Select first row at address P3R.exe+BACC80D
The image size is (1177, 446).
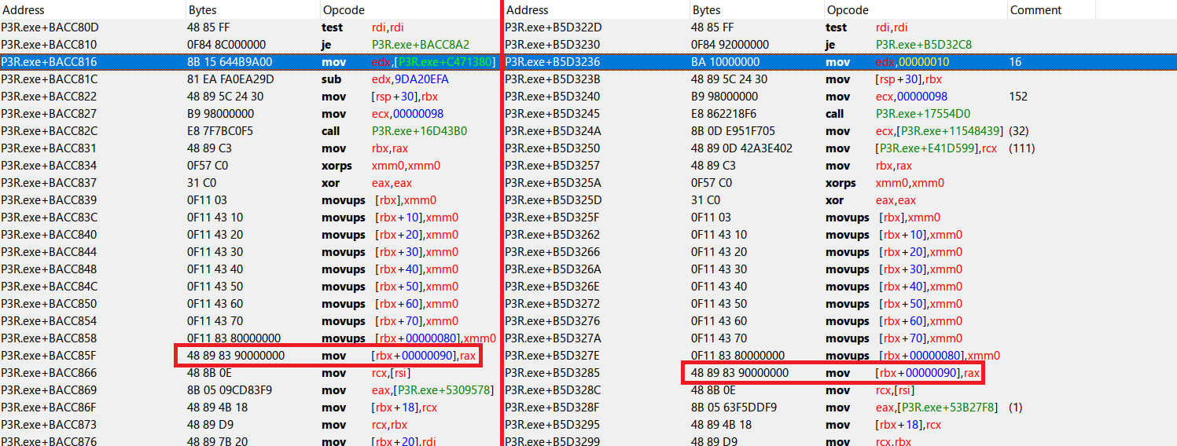pos(50,27)
